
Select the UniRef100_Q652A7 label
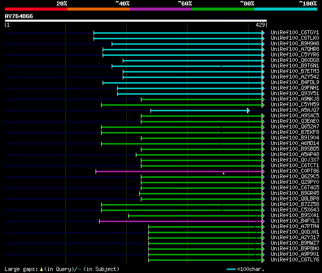click(295, 127)
